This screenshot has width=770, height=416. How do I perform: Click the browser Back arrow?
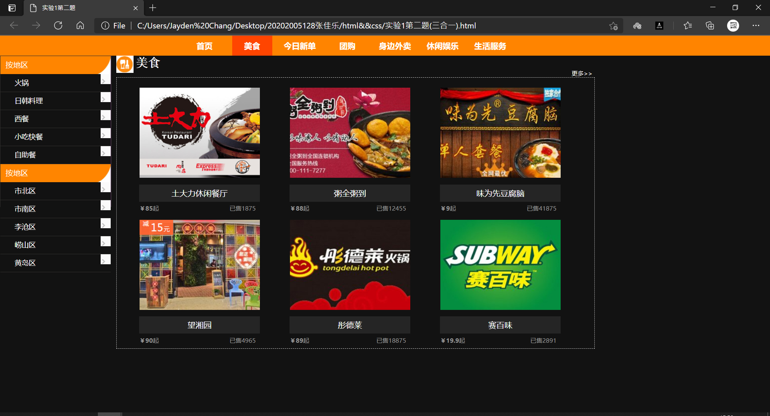(x=14, y=26)
